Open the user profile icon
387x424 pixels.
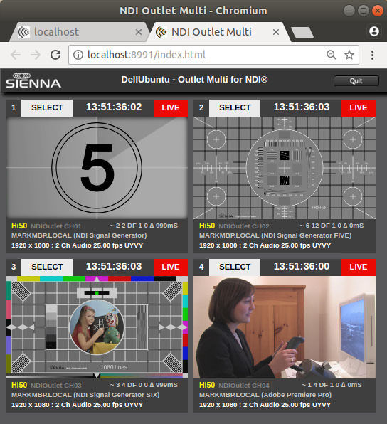click(374, 31)
